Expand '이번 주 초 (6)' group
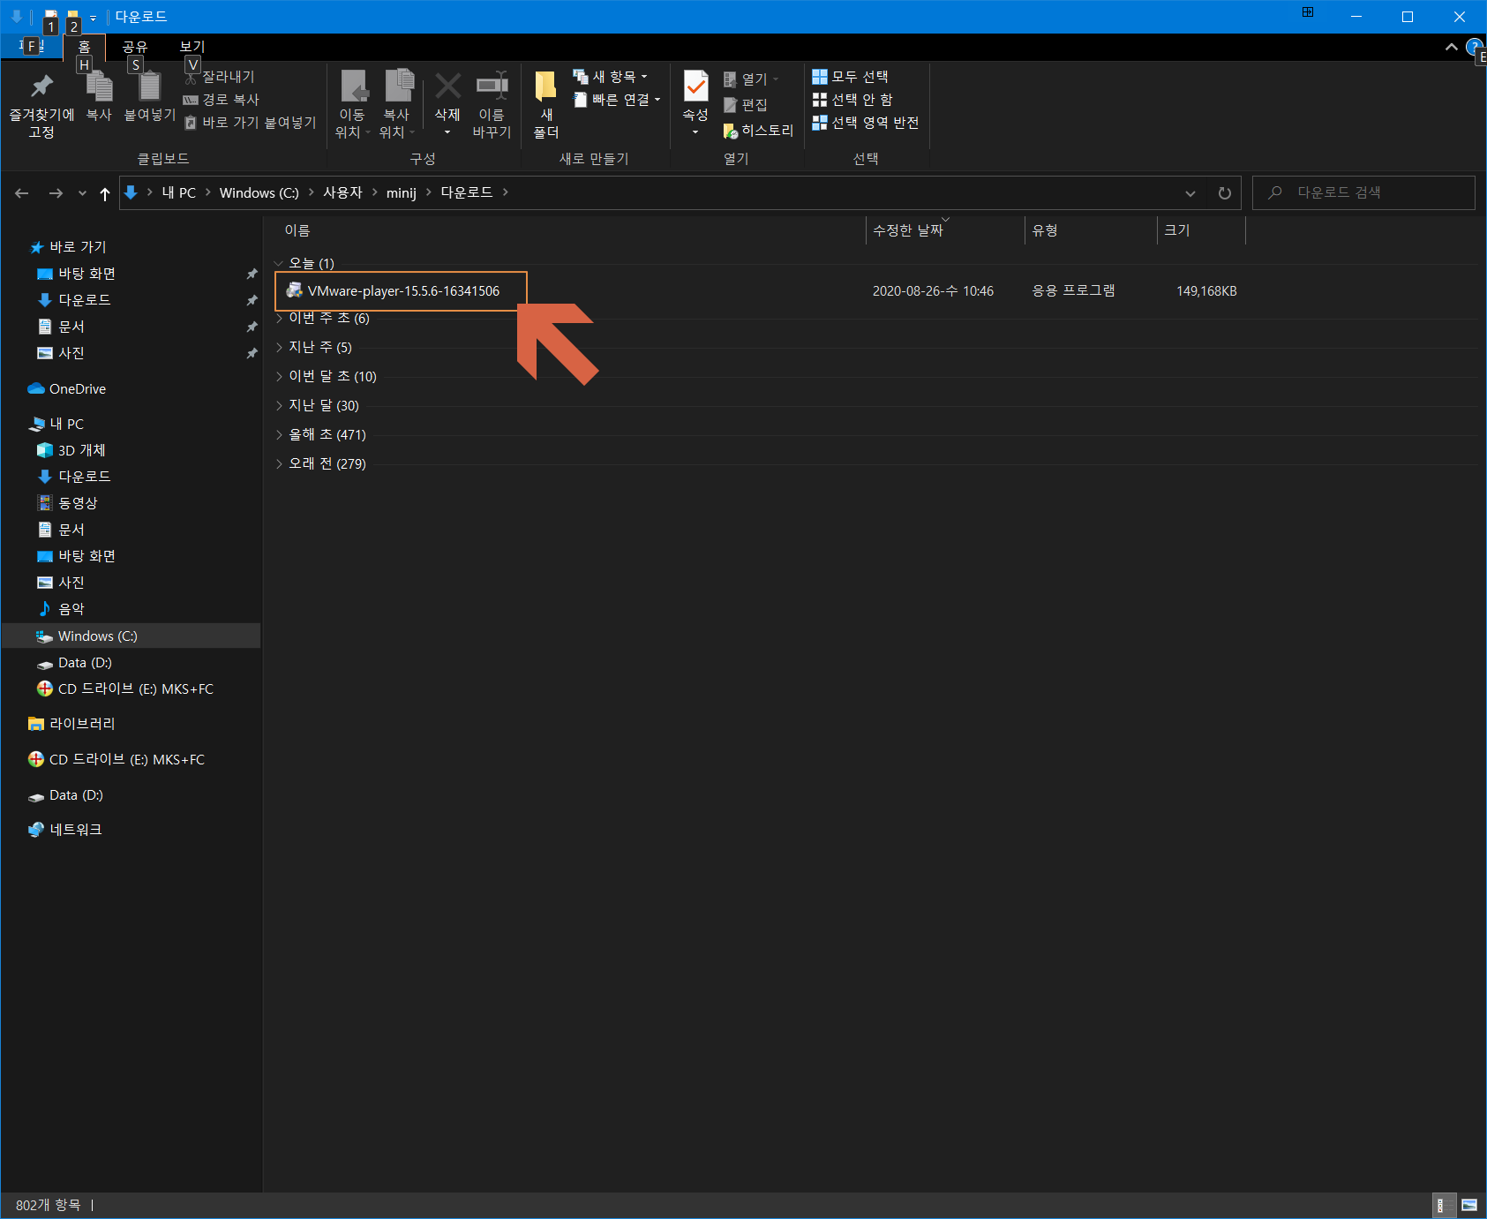Viewport: 1487px width, 1219px height. [x=279, y=318]
